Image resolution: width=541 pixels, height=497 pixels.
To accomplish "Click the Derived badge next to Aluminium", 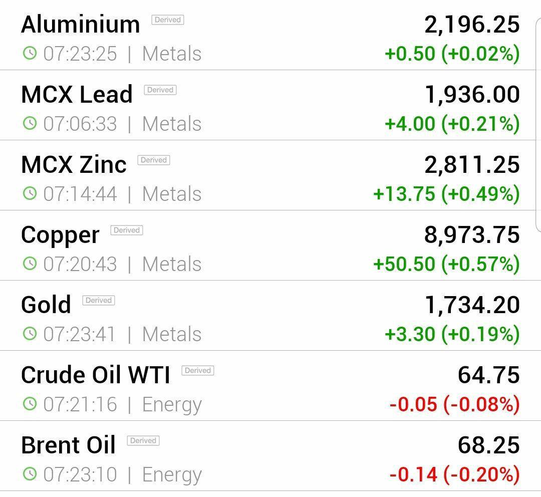I will [x=168, y=20].
